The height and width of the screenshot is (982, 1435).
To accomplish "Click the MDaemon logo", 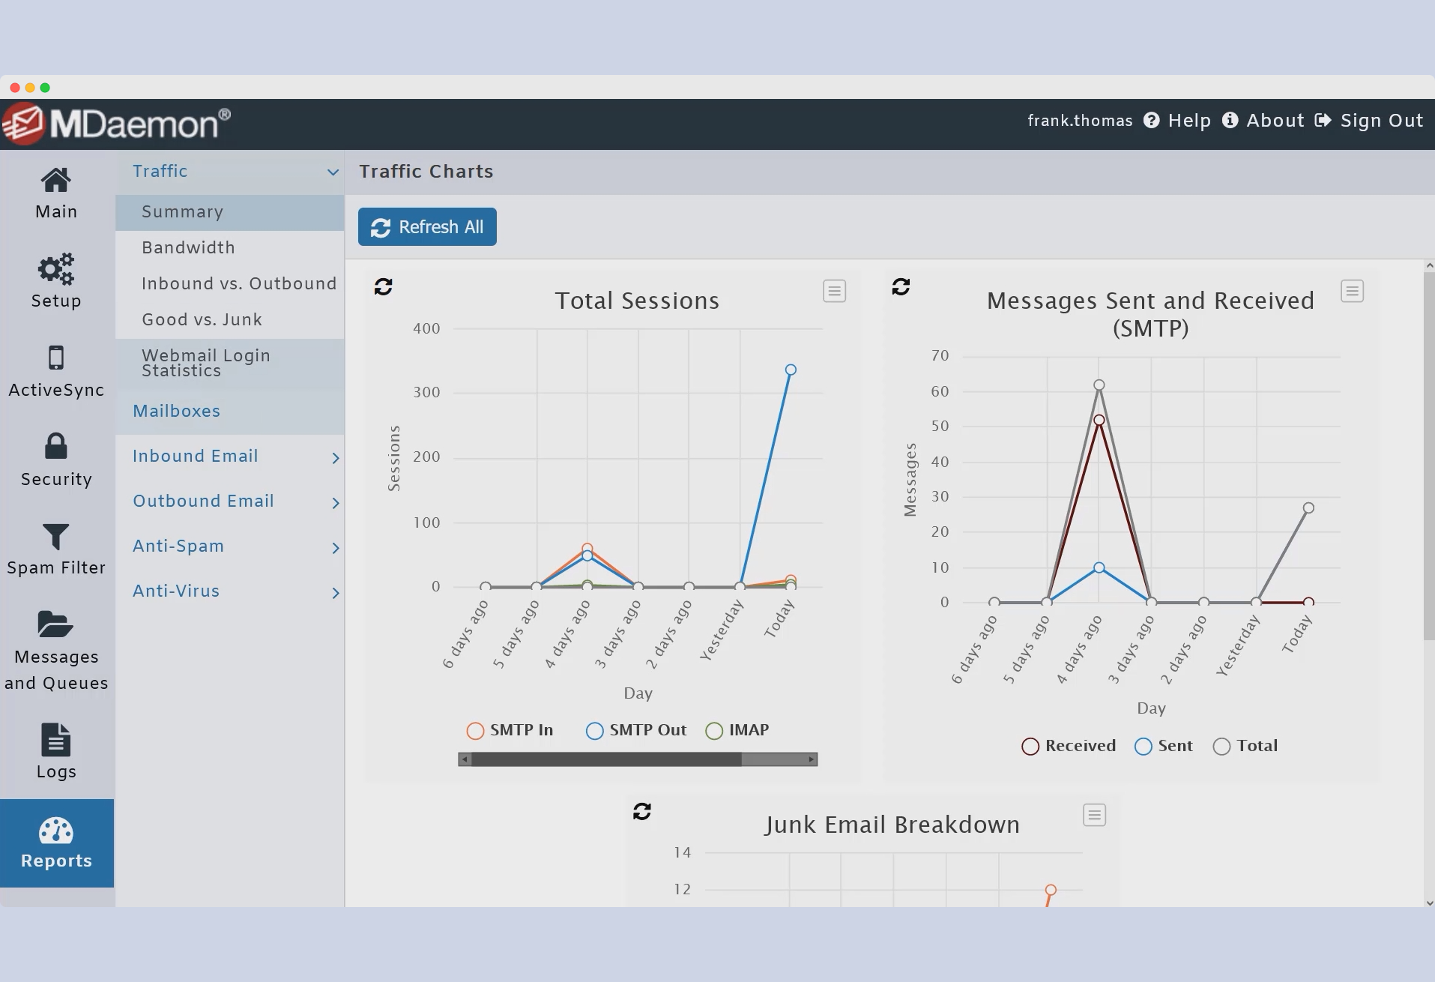I will (117, 124).
